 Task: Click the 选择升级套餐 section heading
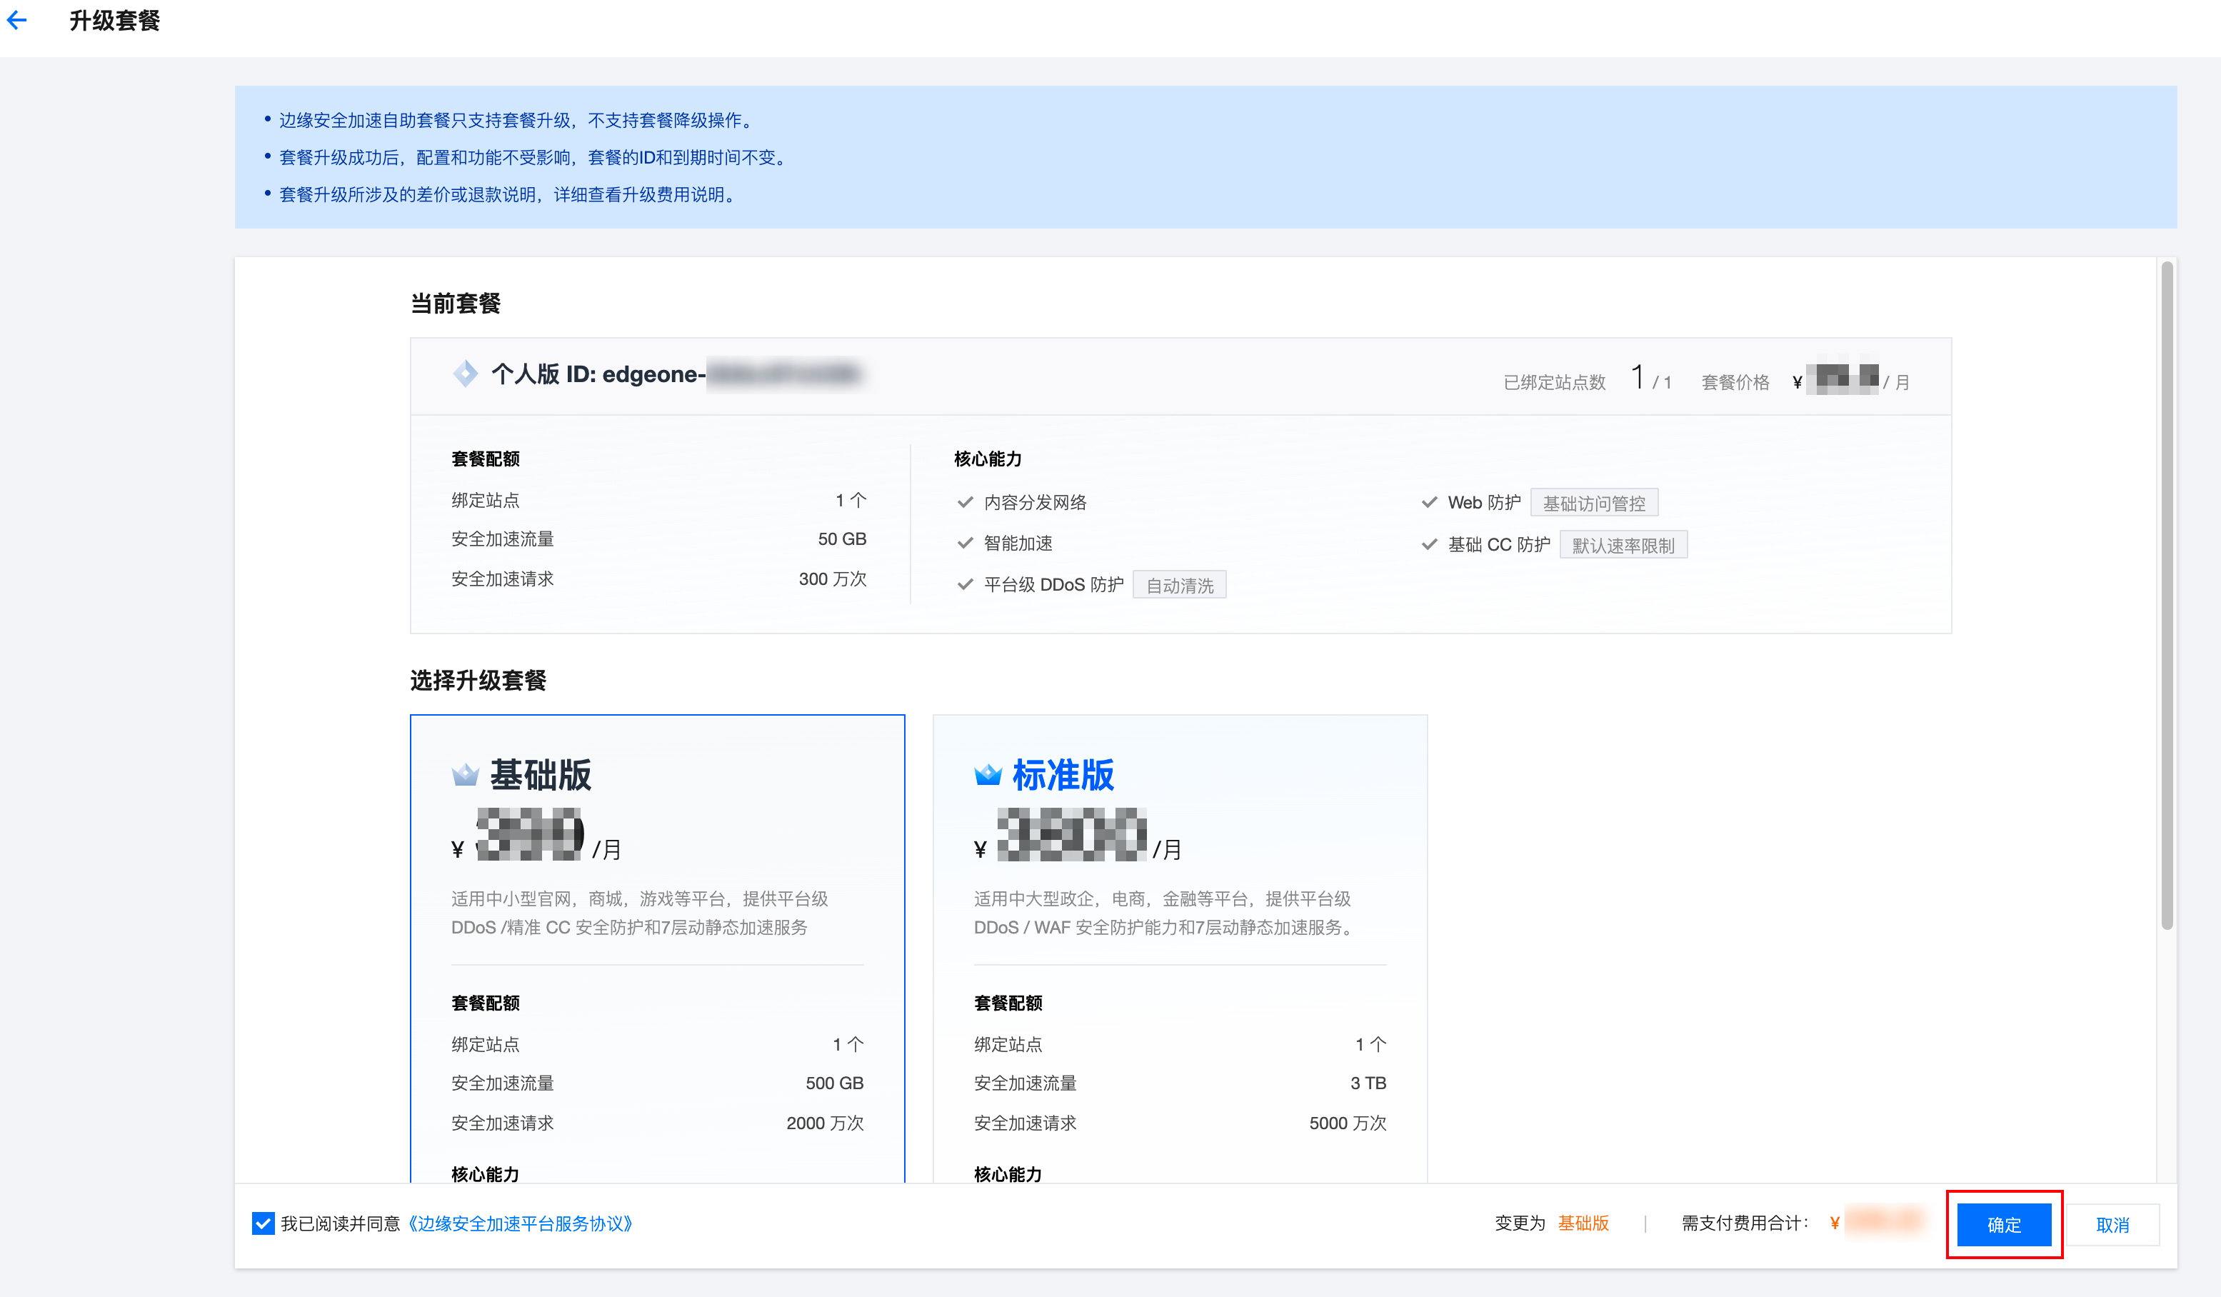click(478, 680)
